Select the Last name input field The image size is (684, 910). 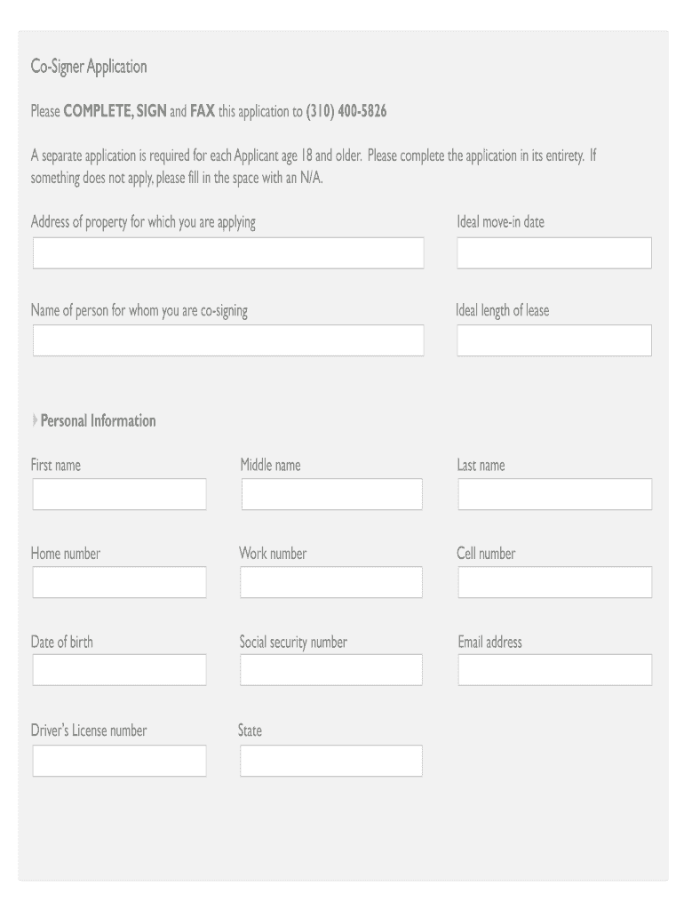[x=554, y=494]
